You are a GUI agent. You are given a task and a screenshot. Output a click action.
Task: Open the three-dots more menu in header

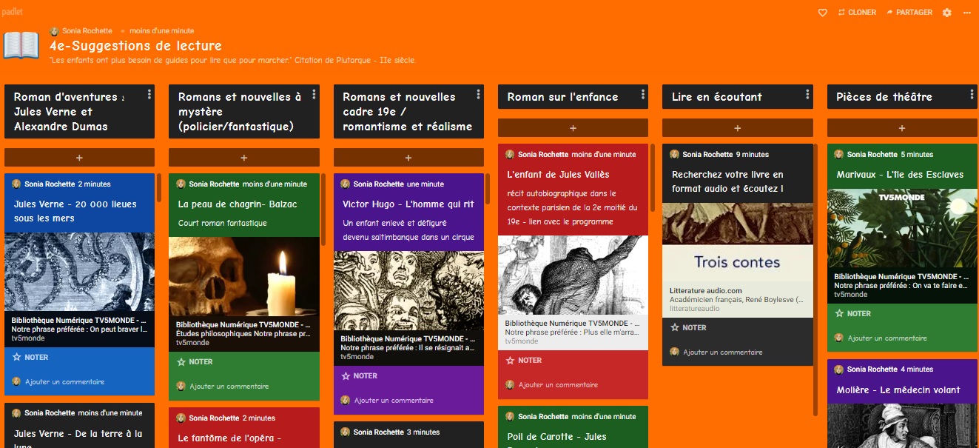coord(967,13)
